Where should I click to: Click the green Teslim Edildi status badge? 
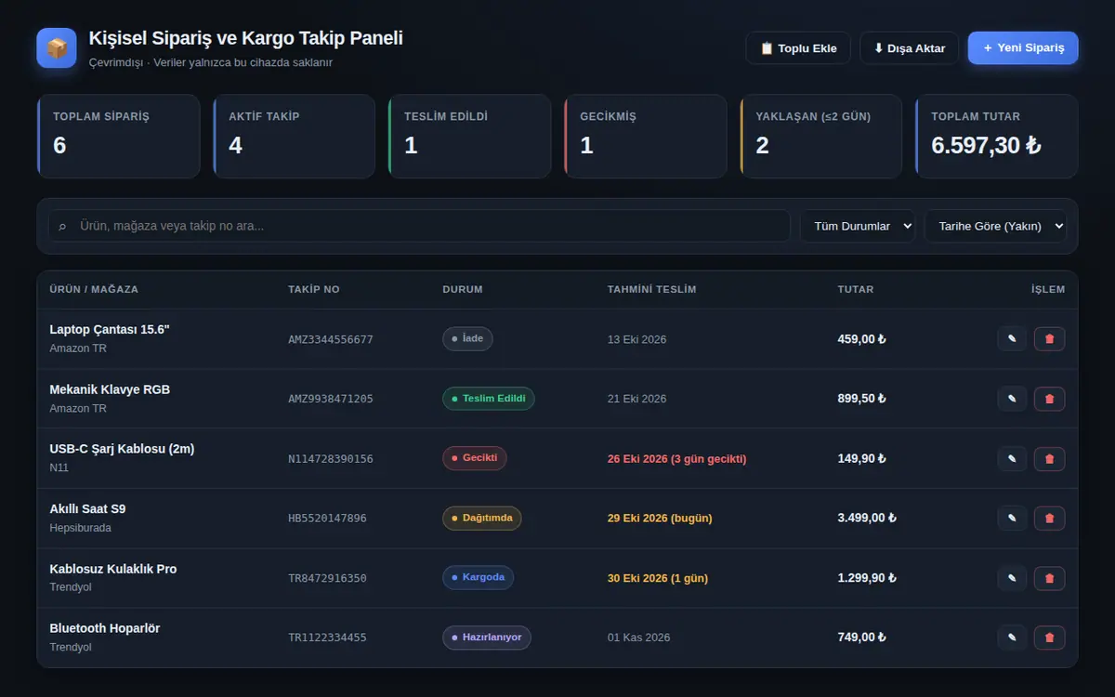489,399
